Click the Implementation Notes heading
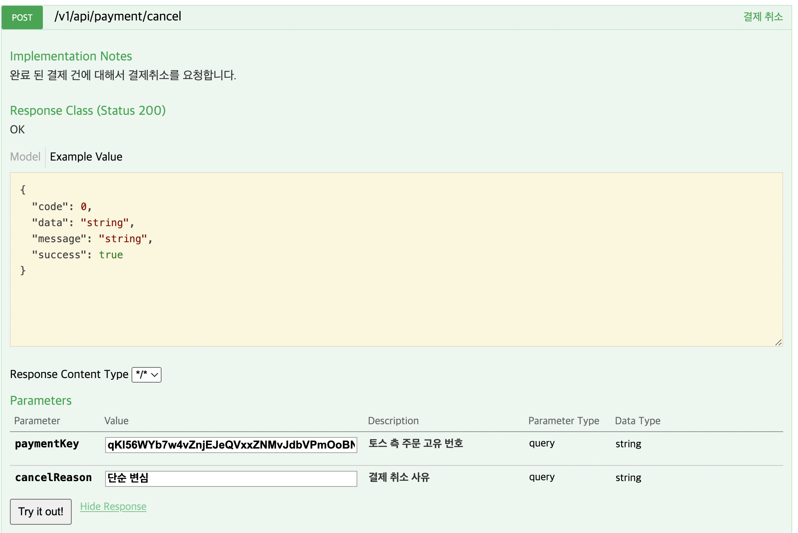 (x=71, y=56)
